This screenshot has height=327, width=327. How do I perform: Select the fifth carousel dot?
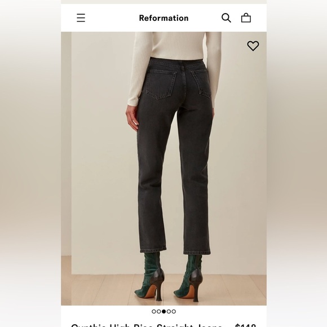pos(174,312)
